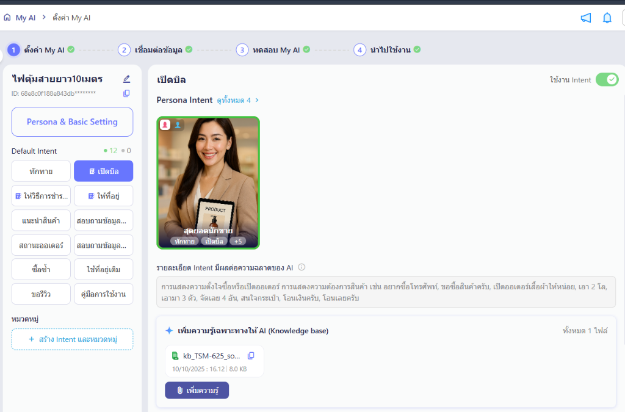Open announcements via the megaphone icon
Image resolution: width=625 pixels, height=412 pixels.
(586, 18)
